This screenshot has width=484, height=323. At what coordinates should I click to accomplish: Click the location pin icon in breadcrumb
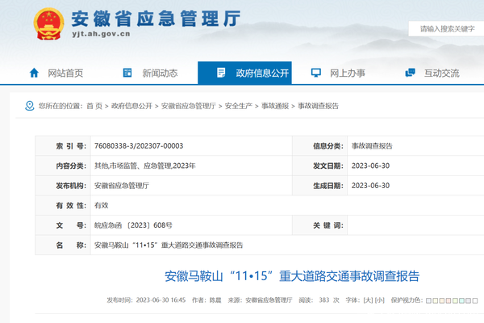30,106
